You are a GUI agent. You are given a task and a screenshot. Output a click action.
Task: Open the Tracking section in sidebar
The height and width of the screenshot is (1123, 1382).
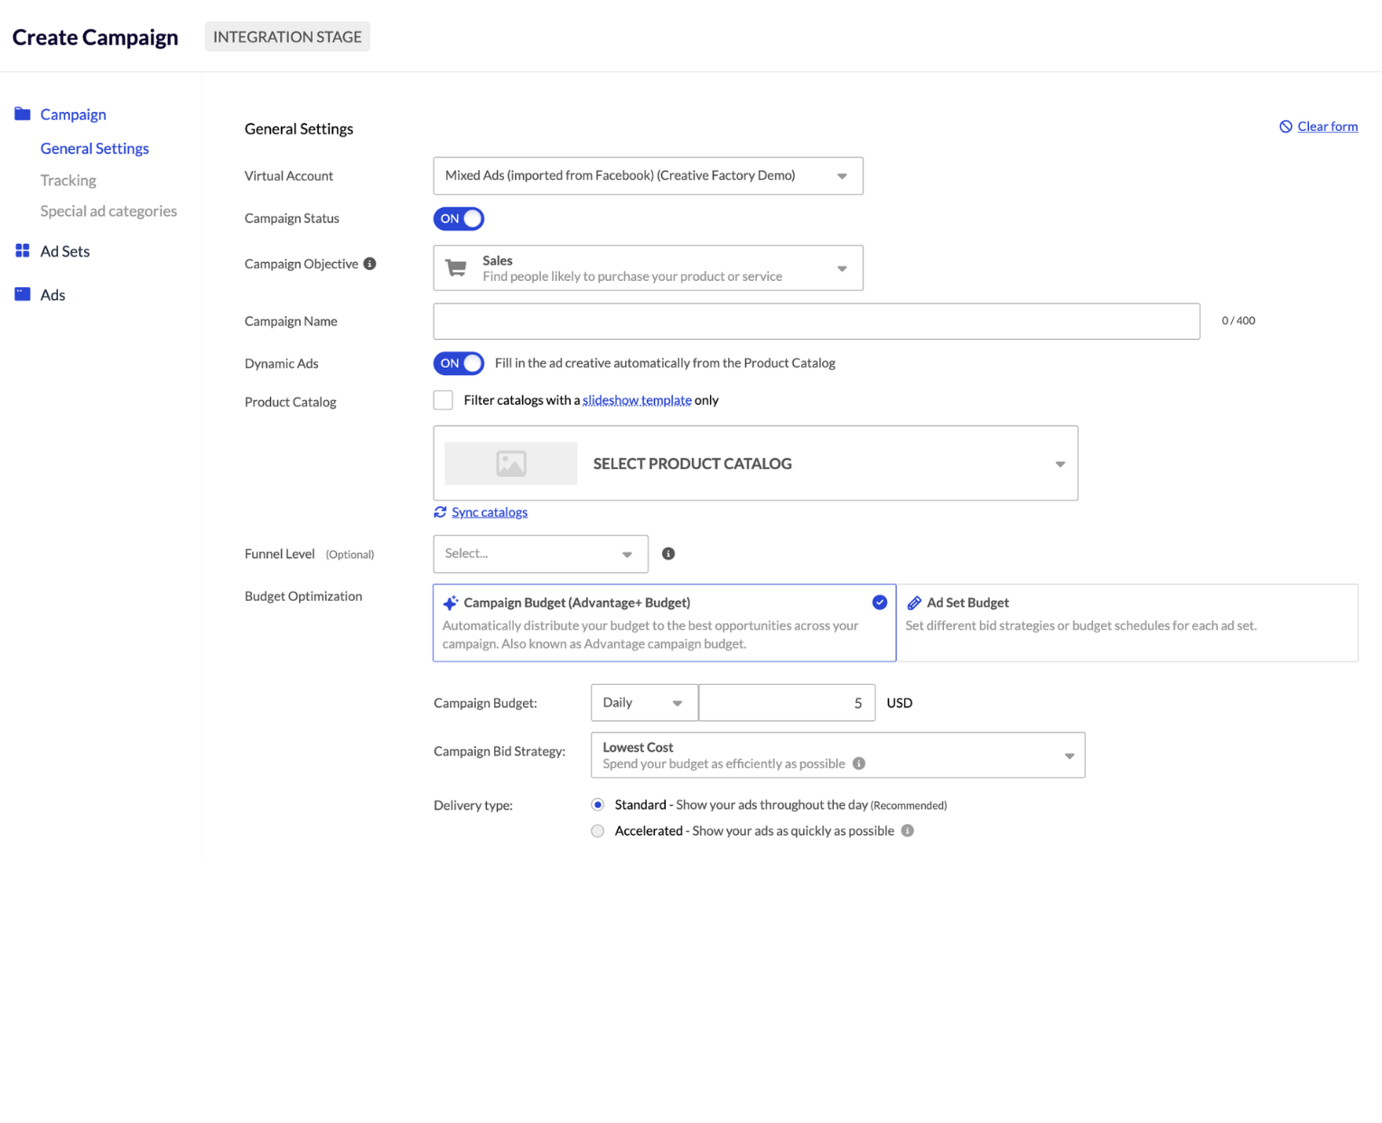click(x=69, y=180)
